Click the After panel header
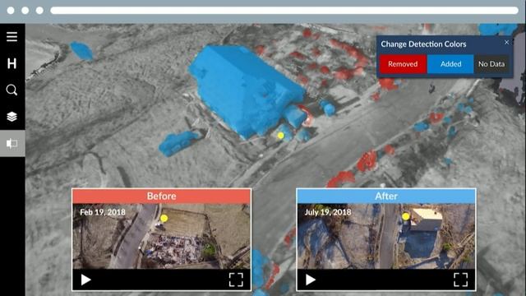 [386, 196]
